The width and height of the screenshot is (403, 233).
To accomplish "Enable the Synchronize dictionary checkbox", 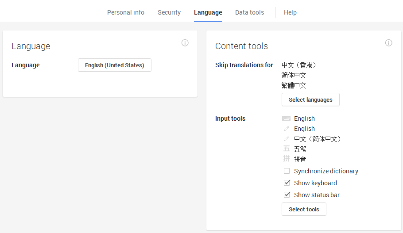I will [287, 171].
